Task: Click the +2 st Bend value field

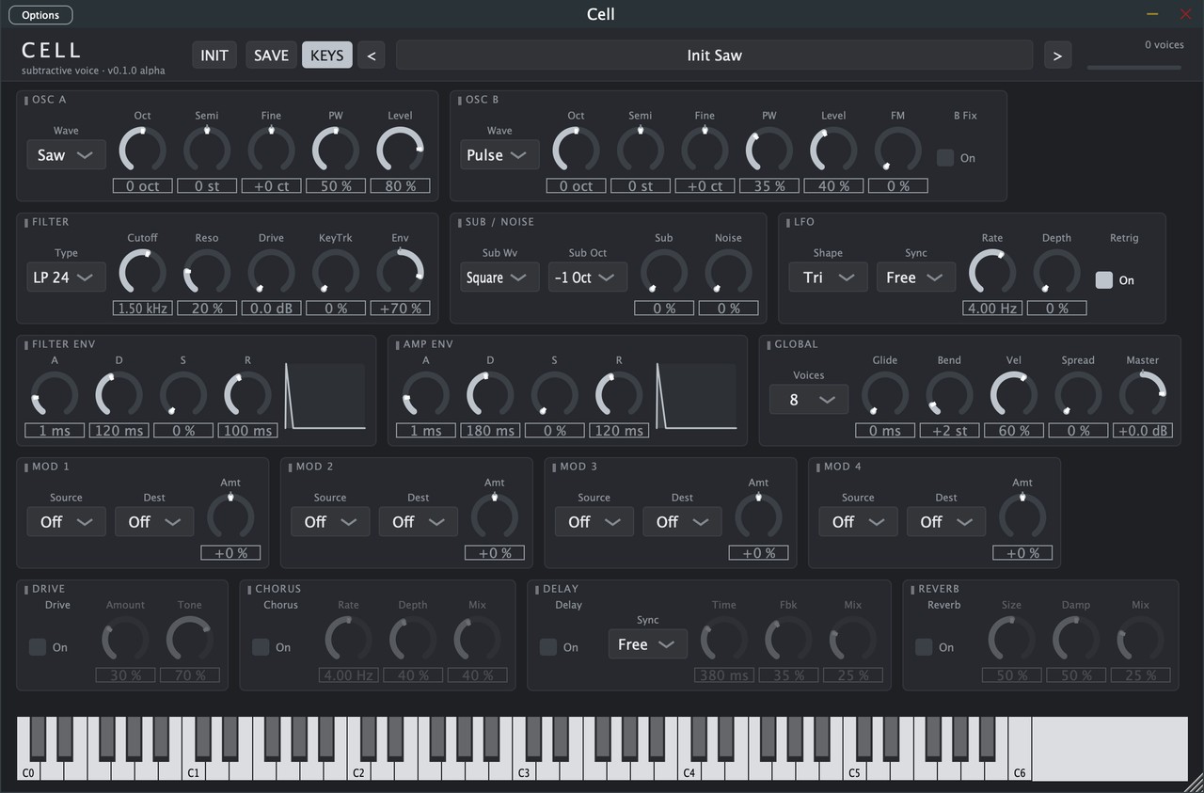Action: 949,430
